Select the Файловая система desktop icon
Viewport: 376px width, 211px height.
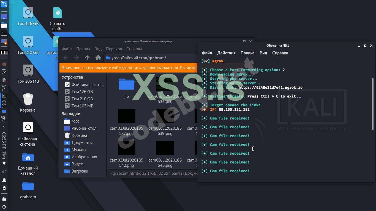tap(28, 134)
